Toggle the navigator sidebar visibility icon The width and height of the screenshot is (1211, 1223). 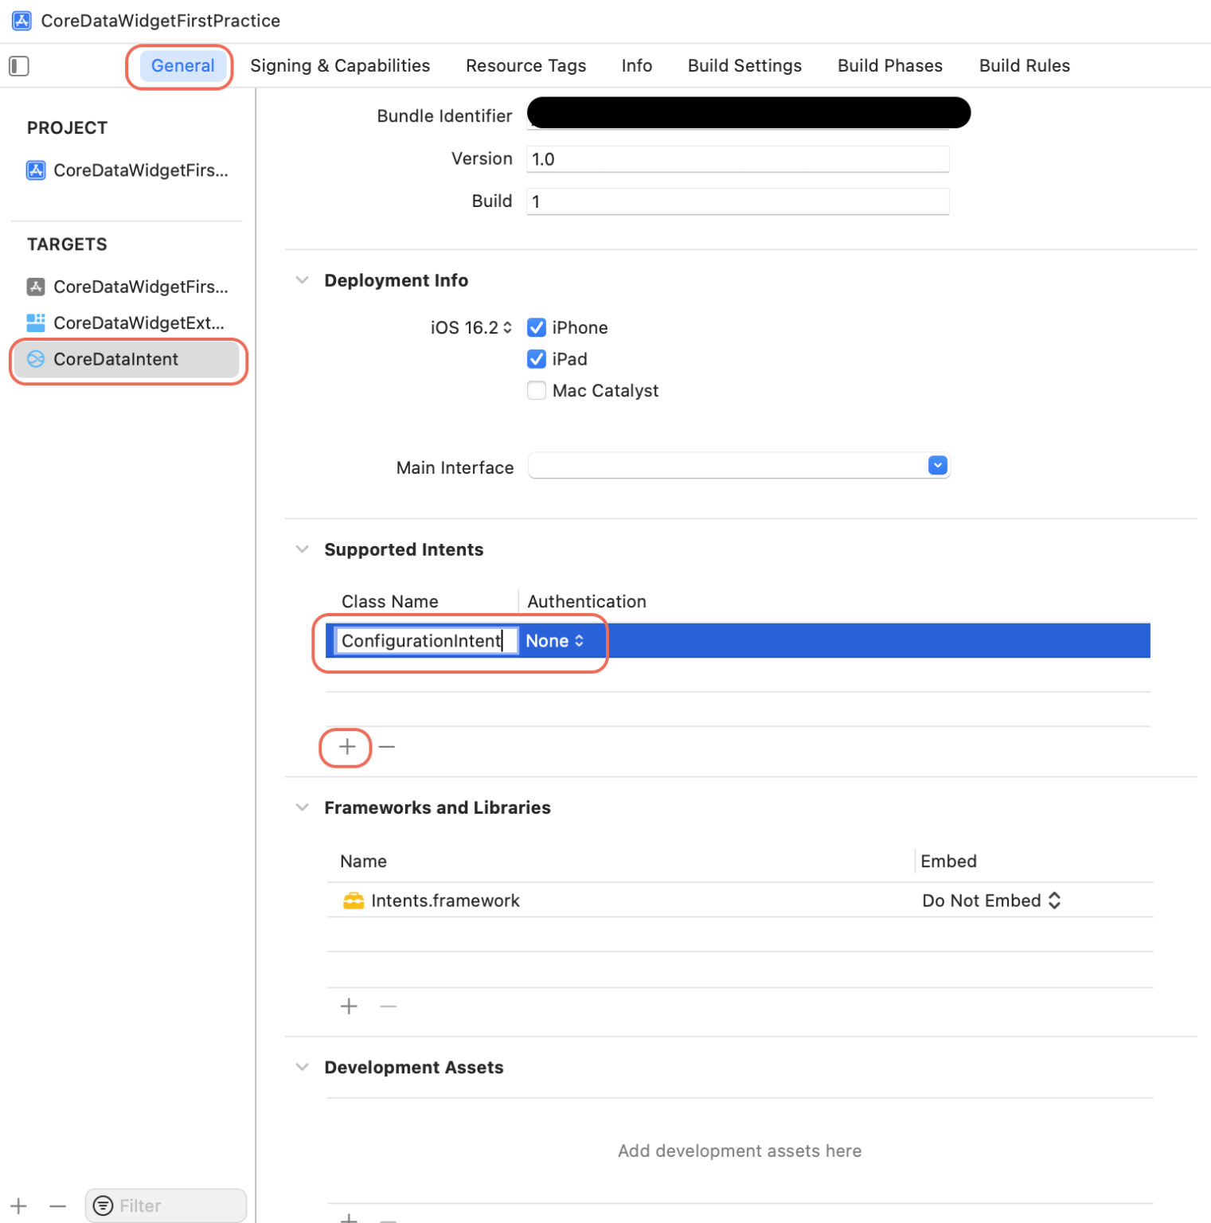(18, 65)
